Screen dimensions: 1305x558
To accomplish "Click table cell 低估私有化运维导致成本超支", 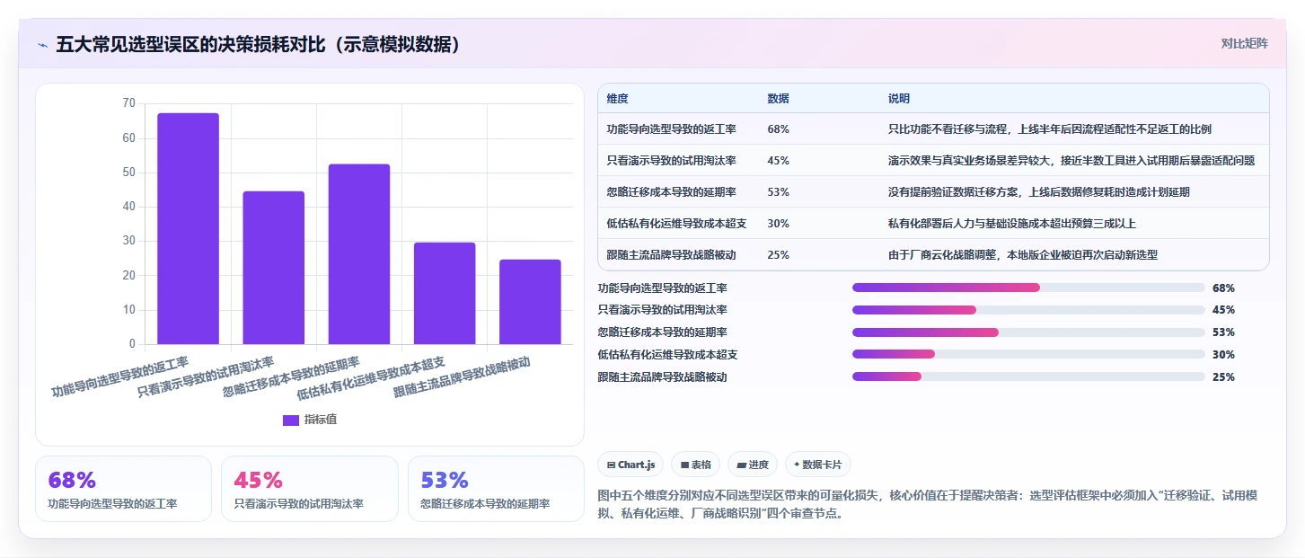I will click(676, 224).
